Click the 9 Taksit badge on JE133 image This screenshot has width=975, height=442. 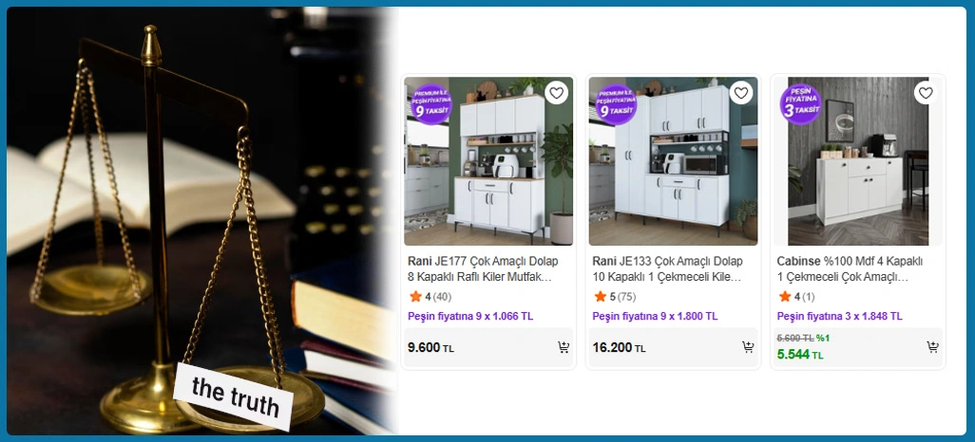tap(616, 104)
